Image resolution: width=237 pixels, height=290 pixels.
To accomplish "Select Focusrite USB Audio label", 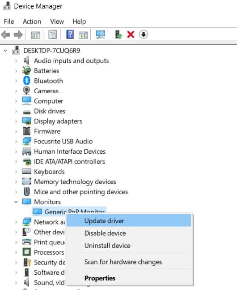I will pos(63,141).
